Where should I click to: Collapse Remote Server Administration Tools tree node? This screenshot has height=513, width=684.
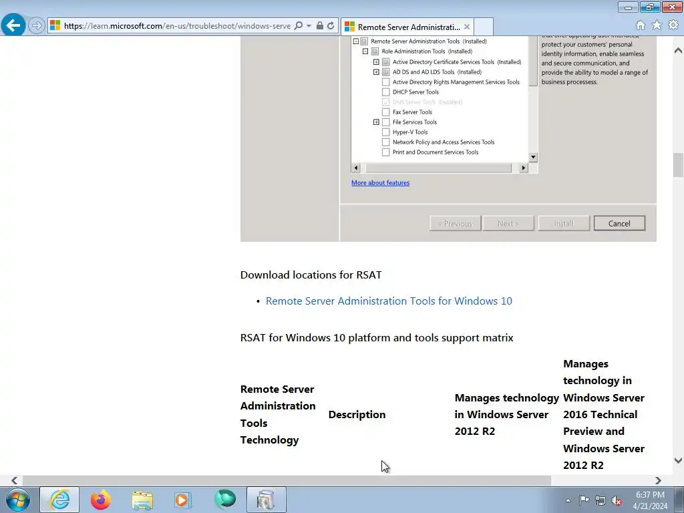tap(356, 41)
